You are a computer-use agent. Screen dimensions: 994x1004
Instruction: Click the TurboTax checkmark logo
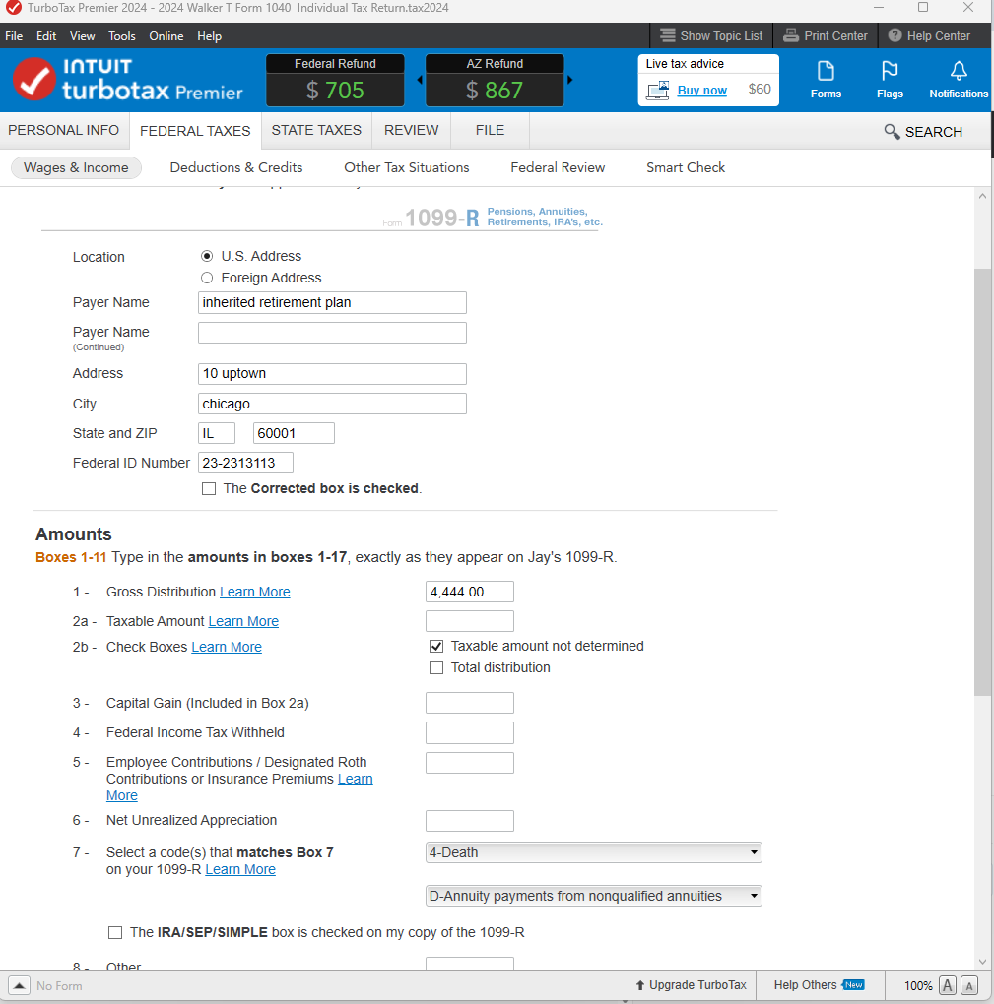(33, 79)
